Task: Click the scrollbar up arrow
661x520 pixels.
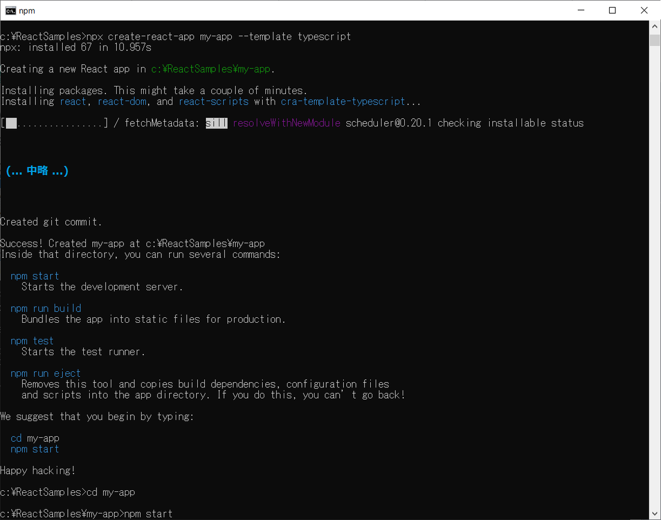Action: 655,26
